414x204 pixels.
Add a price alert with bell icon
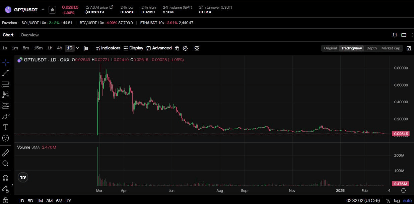click(395, 35)
